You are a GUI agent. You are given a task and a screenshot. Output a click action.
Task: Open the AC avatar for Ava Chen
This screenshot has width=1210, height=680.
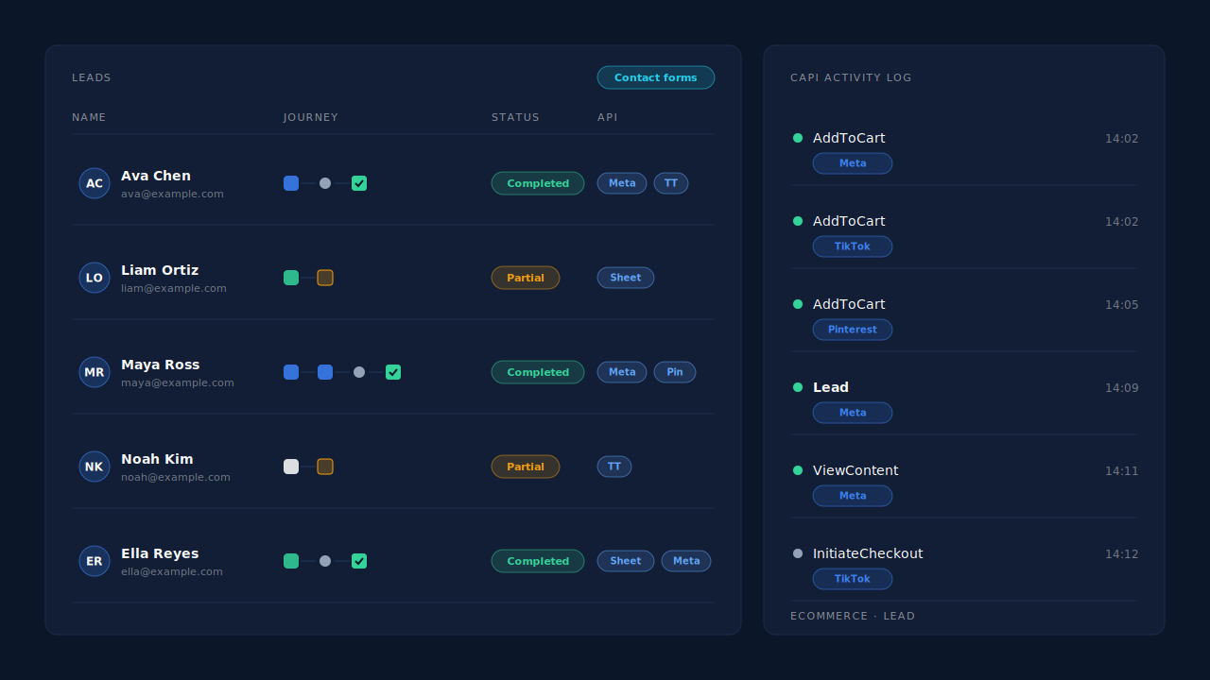point(95,183)
